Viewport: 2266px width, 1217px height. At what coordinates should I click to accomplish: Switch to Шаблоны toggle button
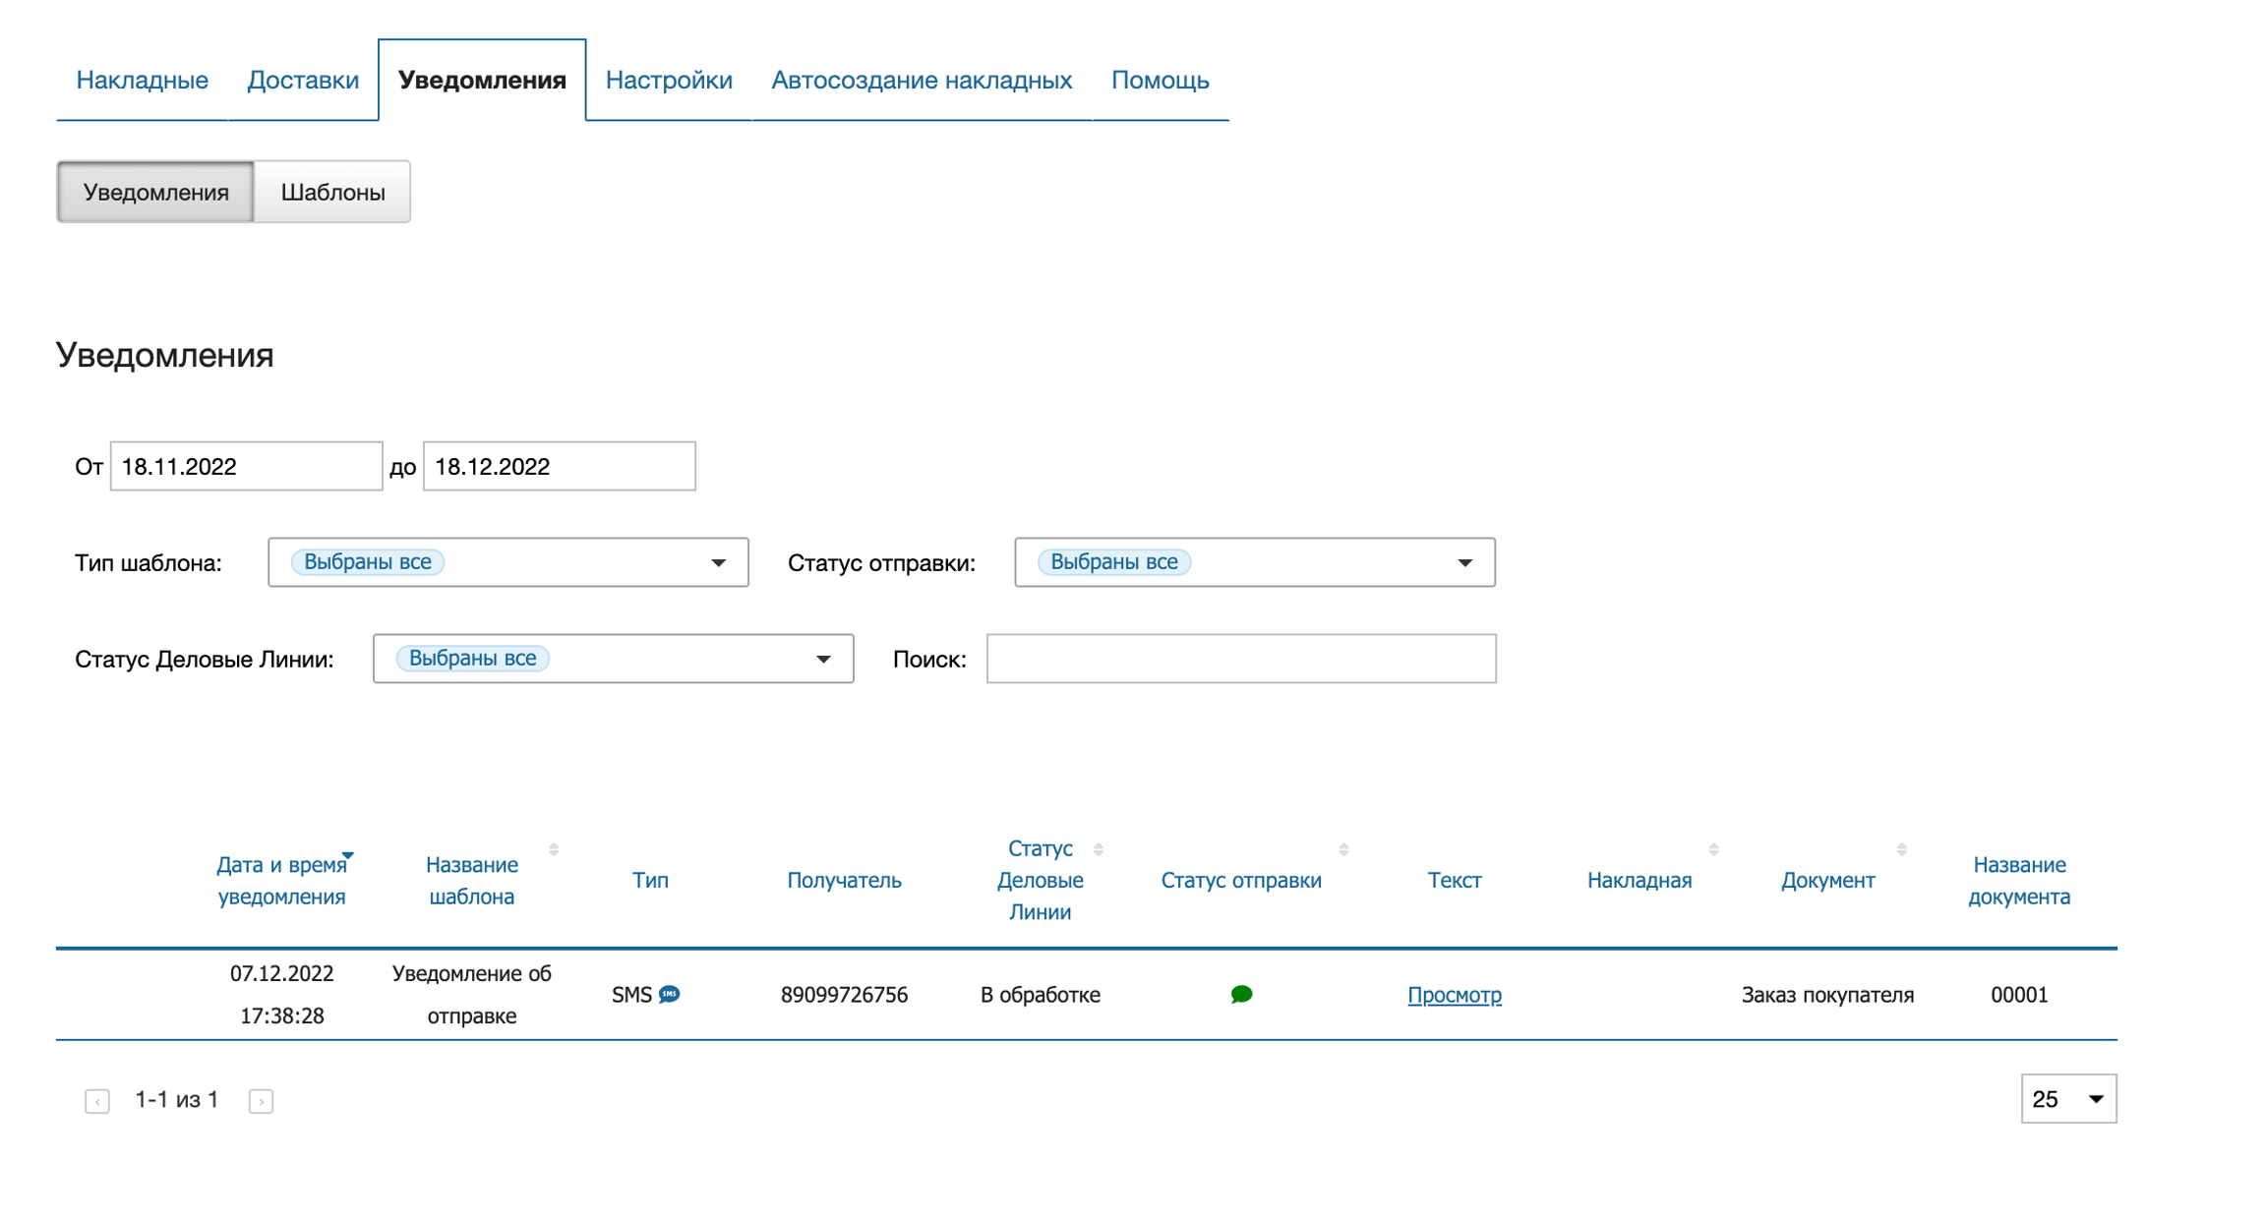[x=332, y=192]
